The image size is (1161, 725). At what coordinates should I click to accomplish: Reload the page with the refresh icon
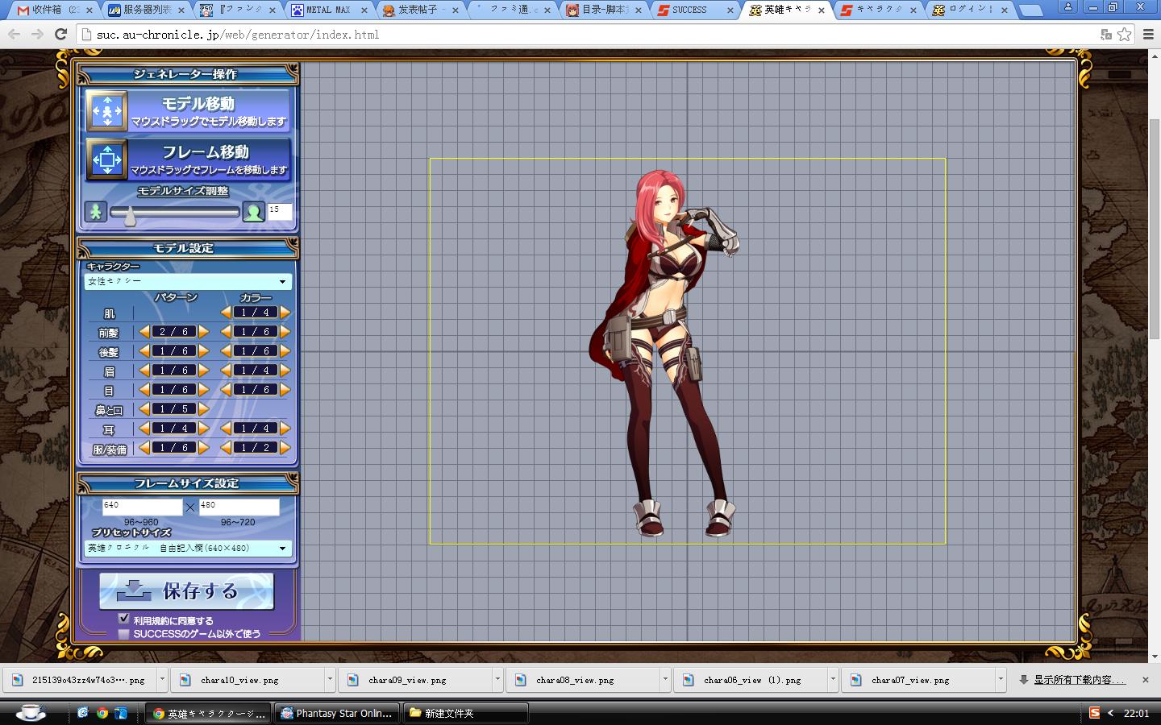[x=60, y=34]
